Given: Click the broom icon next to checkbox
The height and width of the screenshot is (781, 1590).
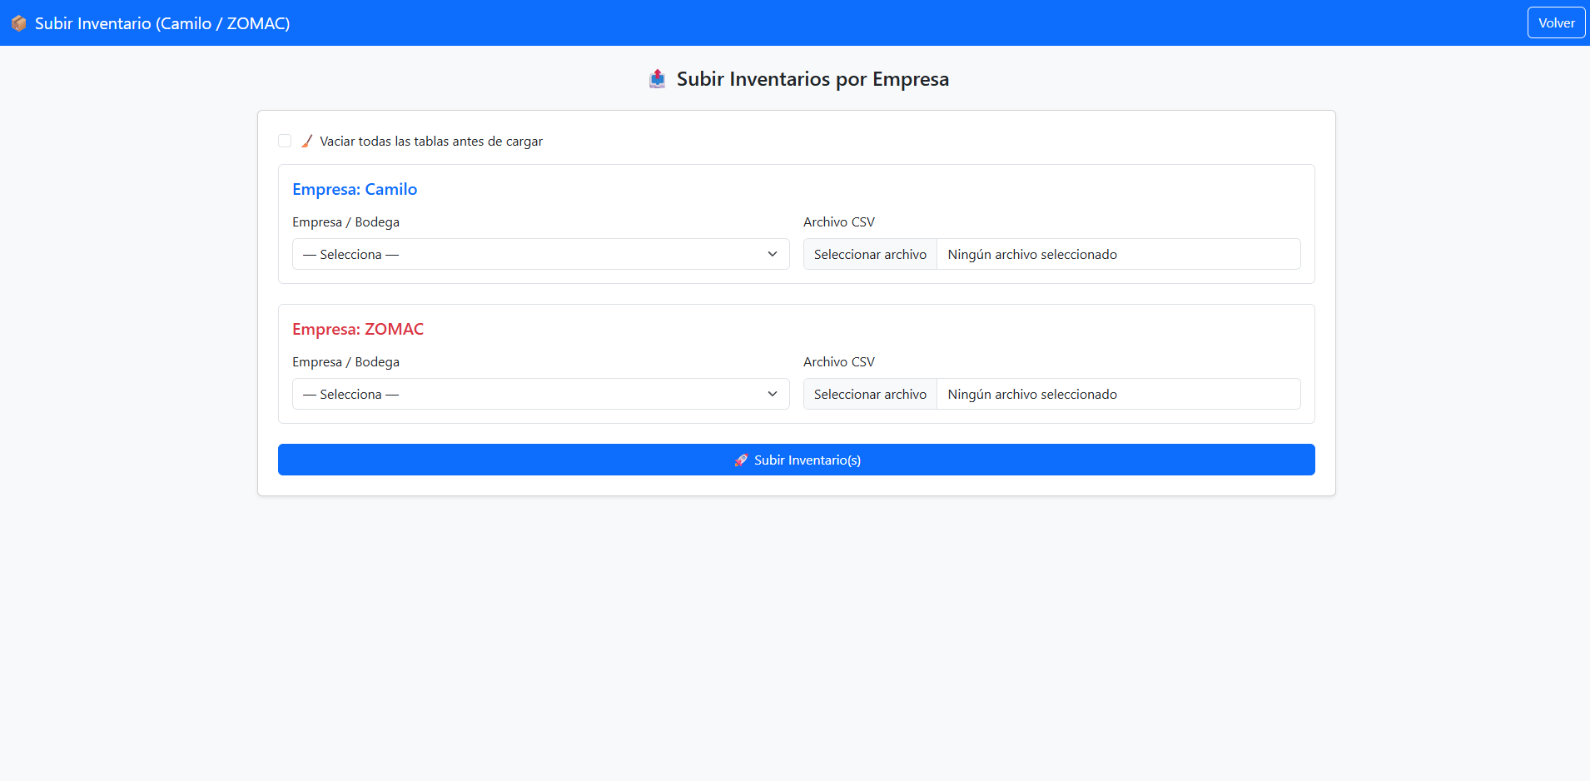Looking at the screenshot, I should [x=307, y=142].
